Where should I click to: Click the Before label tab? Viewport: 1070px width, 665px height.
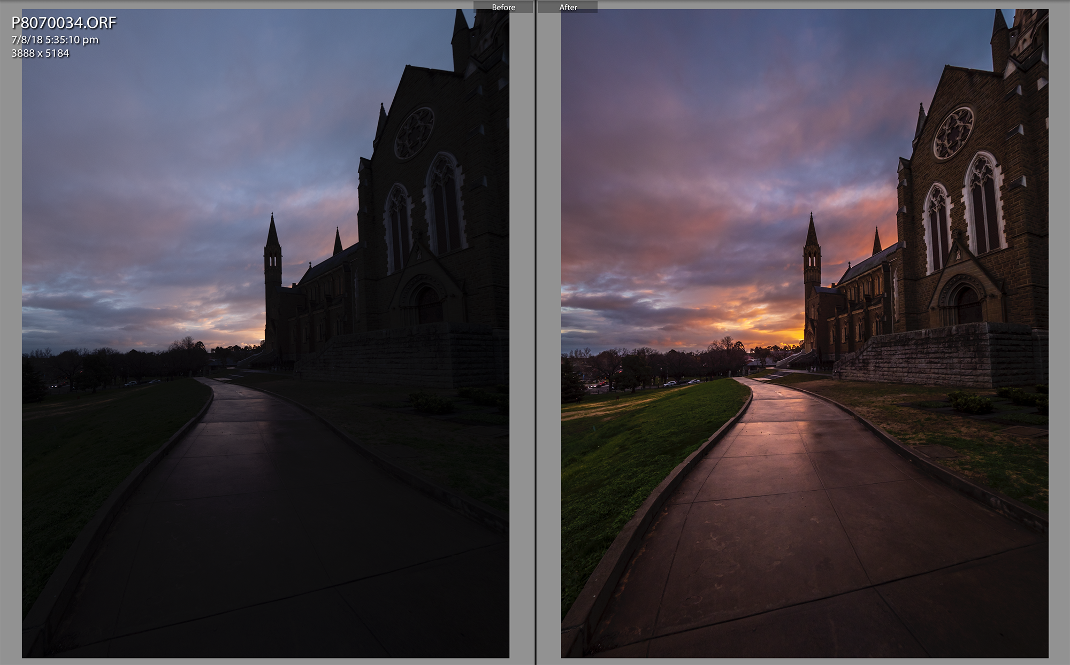coord(503,7)
